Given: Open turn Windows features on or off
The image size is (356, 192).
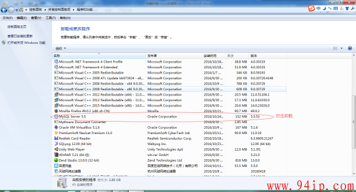Looking at the screenshot, I should [27, 43].
